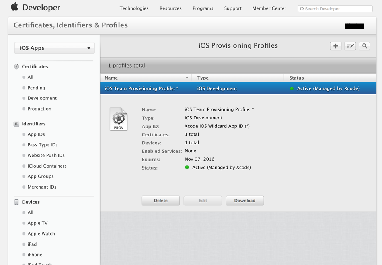Image resolution: width=382 pixels, height=265 pixels.
Task: Open the profile search magnifier icon
Action: pyautogui.click(x=364, y=46)
